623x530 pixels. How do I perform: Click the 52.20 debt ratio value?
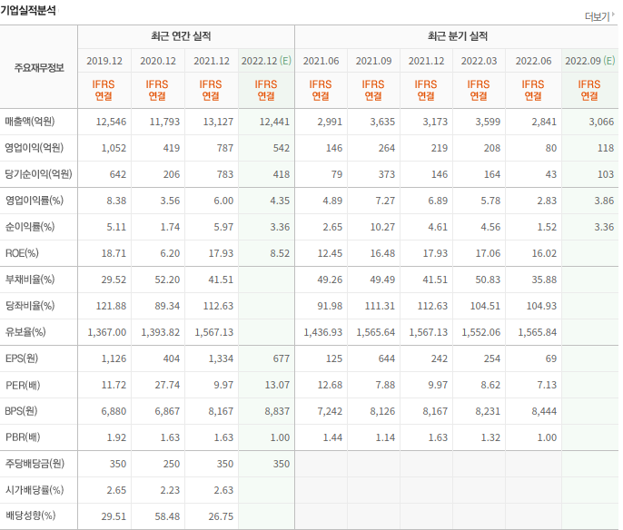[x=167, y=280]
